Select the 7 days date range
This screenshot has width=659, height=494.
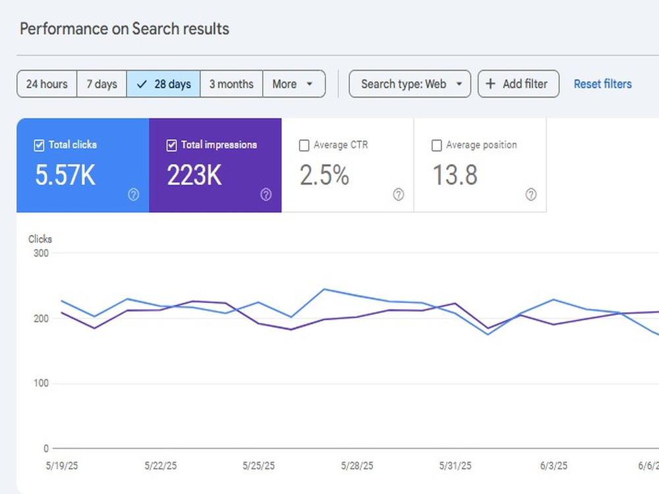coord(101,84)
